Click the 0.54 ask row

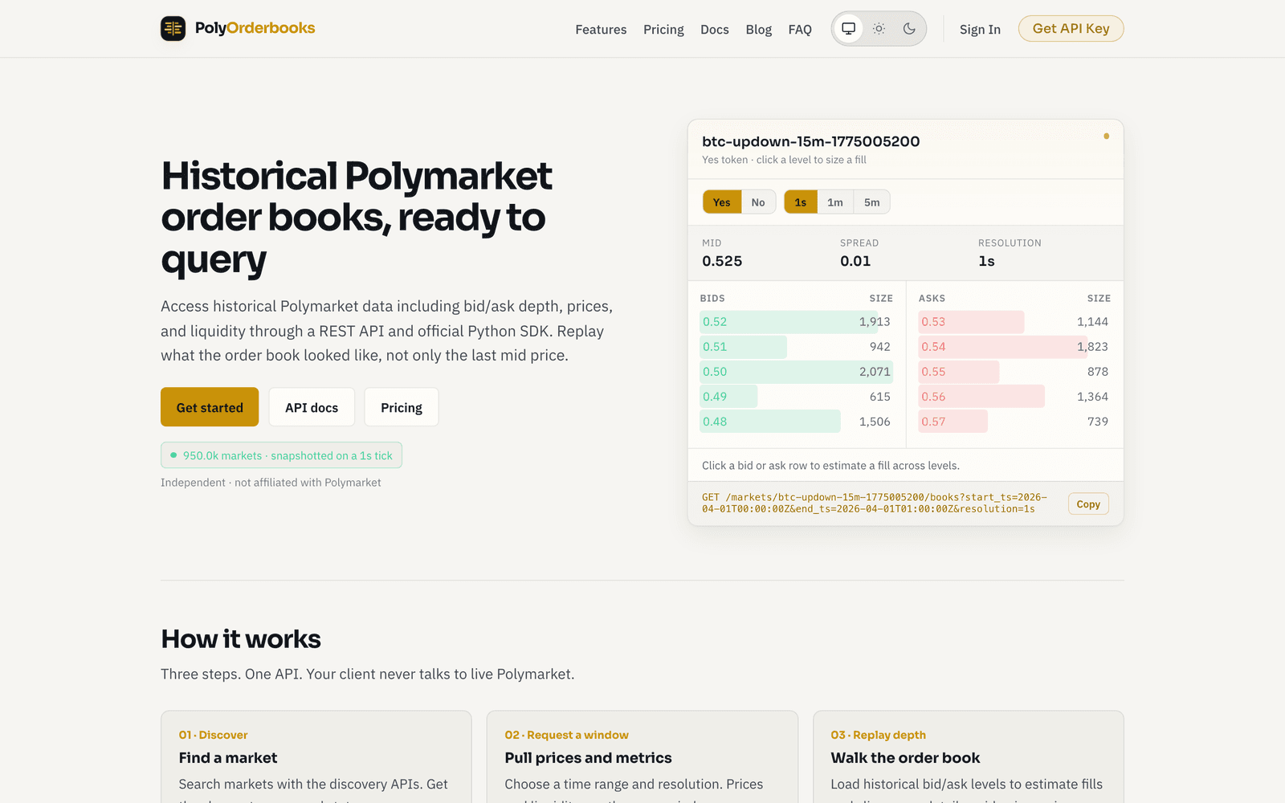(x=1014, y=347)
